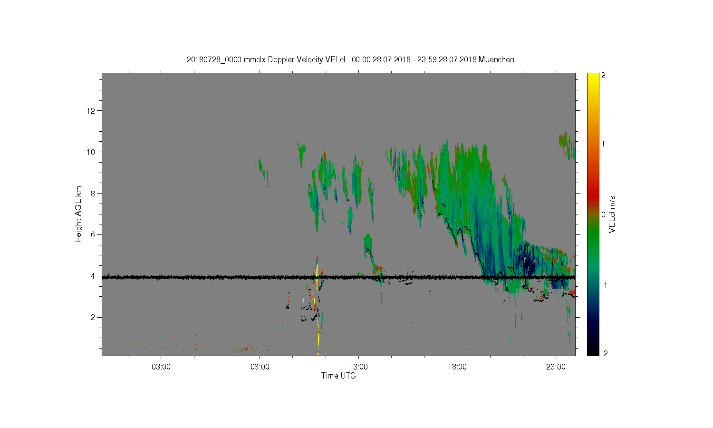Click the height tick label 8
The image size is (713, 428).
93,193
